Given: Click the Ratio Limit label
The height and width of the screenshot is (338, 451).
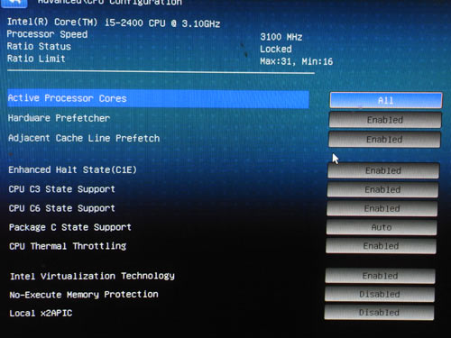Looking at the screenshot, I should (x=36, y=59).
